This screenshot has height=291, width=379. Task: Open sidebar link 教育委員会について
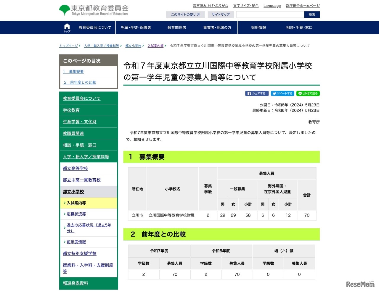coord(81,98)
